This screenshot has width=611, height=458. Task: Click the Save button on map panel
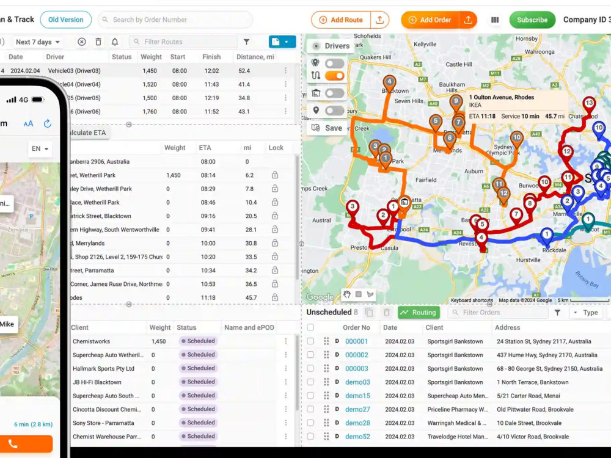click(327, 128)
